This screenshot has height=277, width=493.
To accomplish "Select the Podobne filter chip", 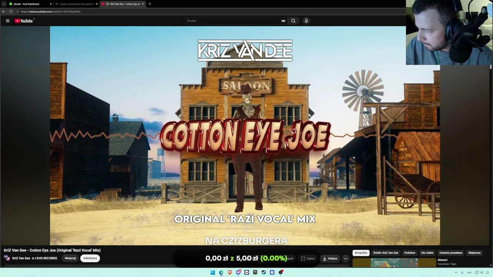I will coord(410,253).
